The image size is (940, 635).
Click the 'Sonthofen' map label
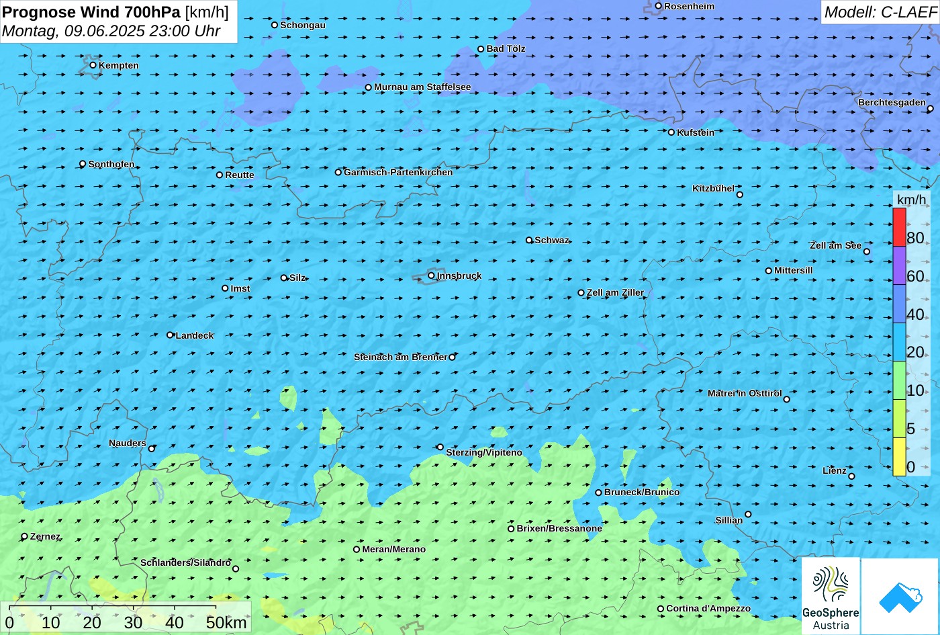pos(111,164)
